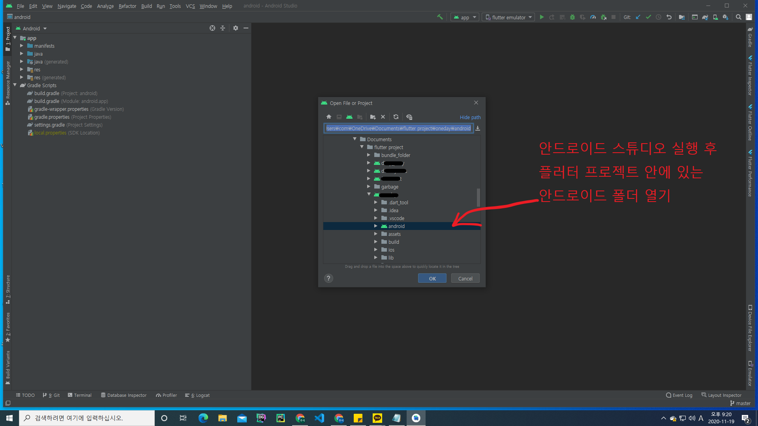
Task: Click the Refresh icon in file dialog
Action: tap(396, 117)
